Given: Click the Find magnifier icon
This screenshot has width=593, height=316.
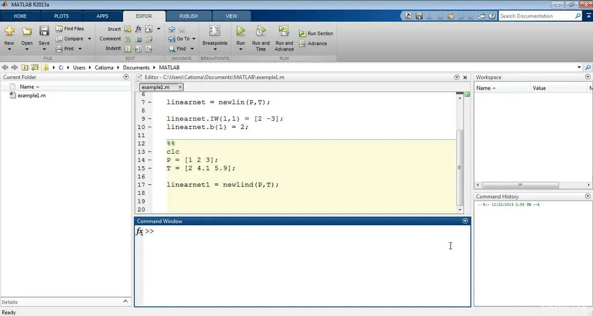Looking at the screenshot, I should (x=172, y=49).
